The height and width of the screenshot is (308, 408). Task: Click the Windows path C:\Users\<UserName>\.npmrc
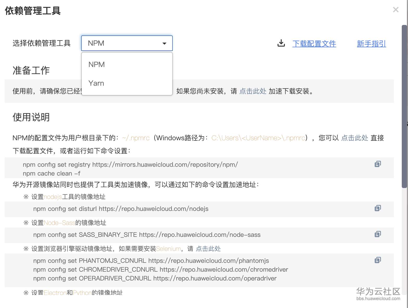(x=258, y=138)
